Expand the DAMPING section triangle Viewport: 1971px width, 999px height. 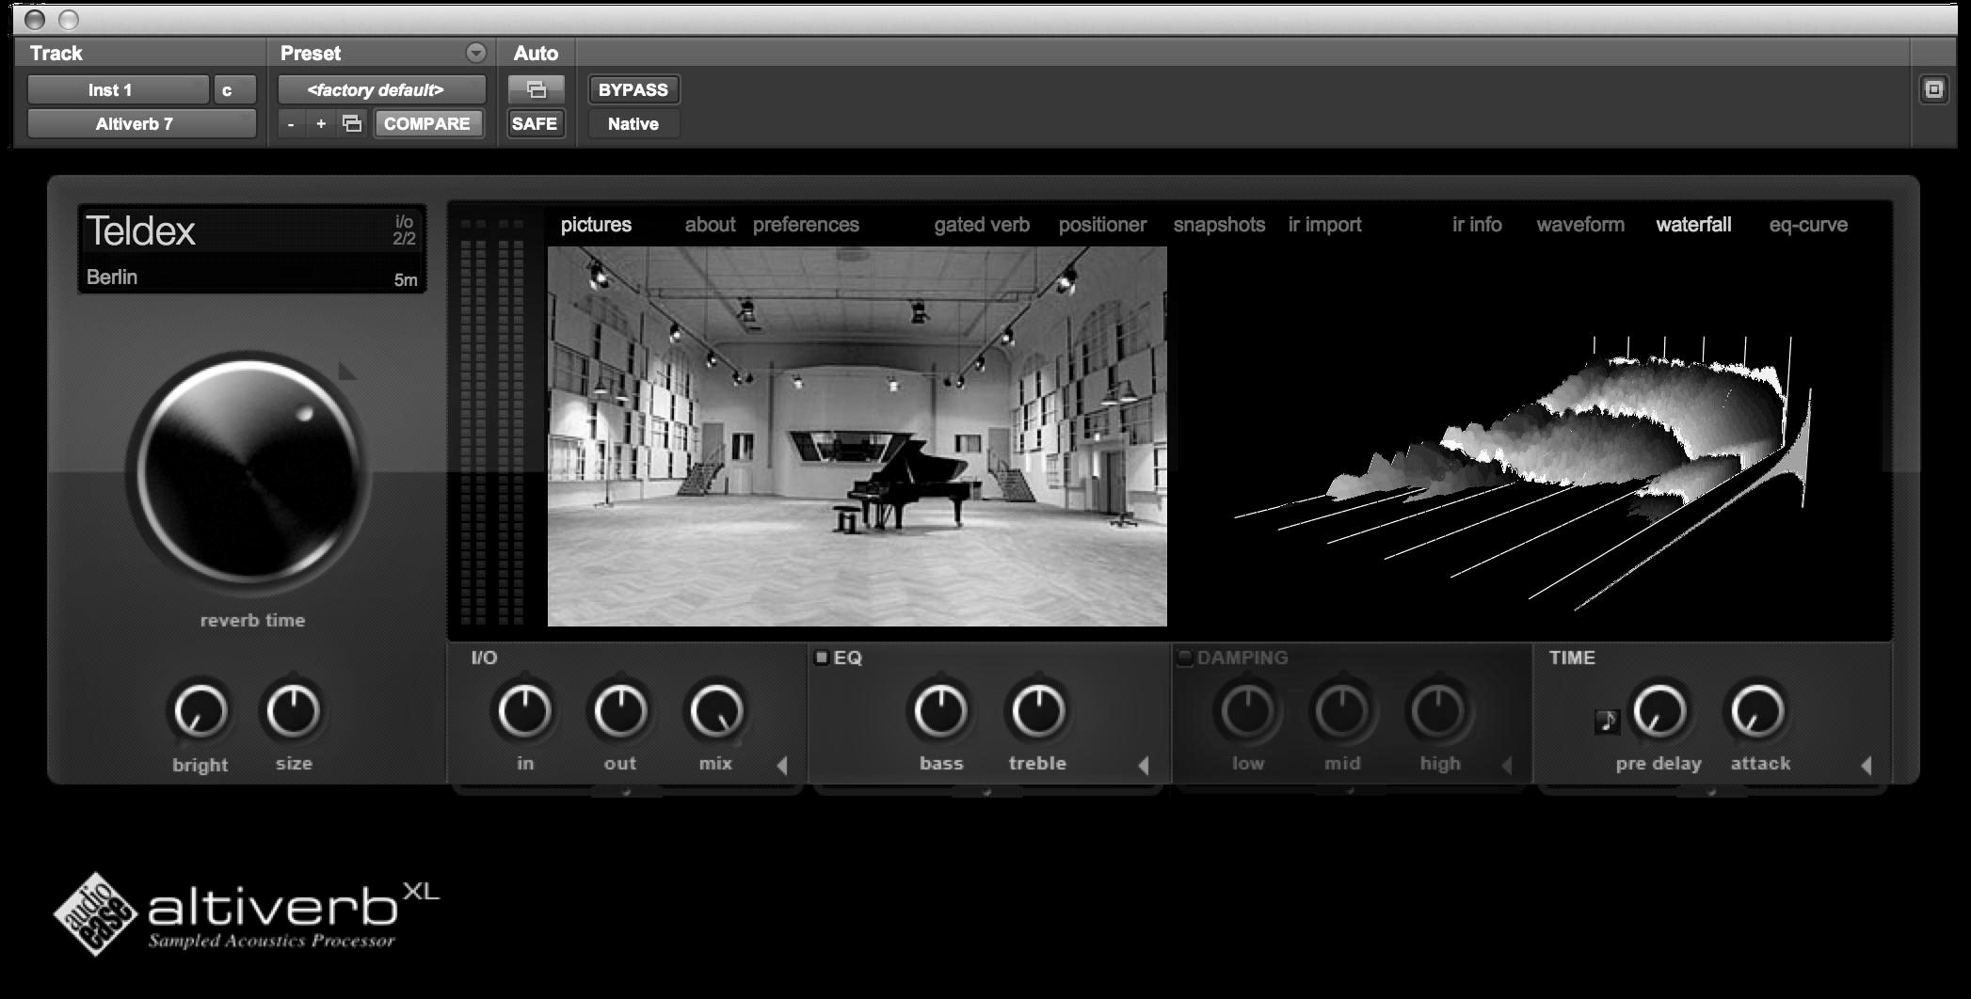(1506, 765)
